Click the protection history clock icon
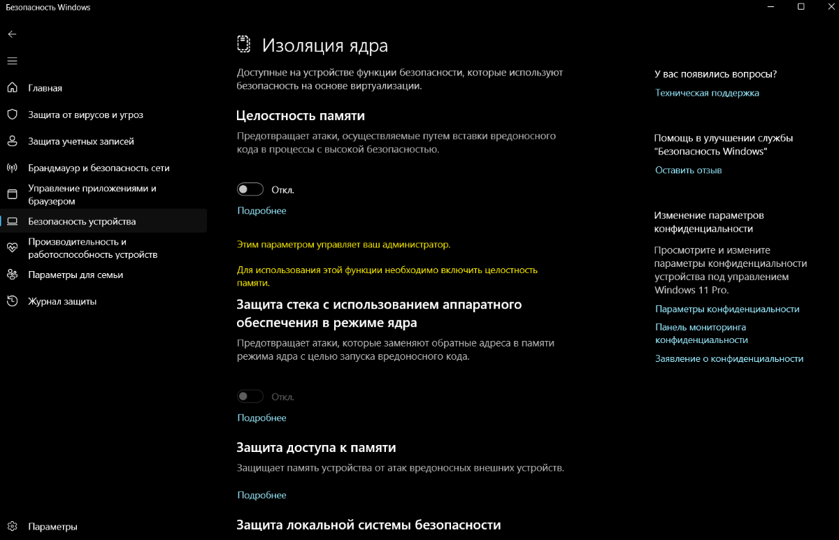 12,301
